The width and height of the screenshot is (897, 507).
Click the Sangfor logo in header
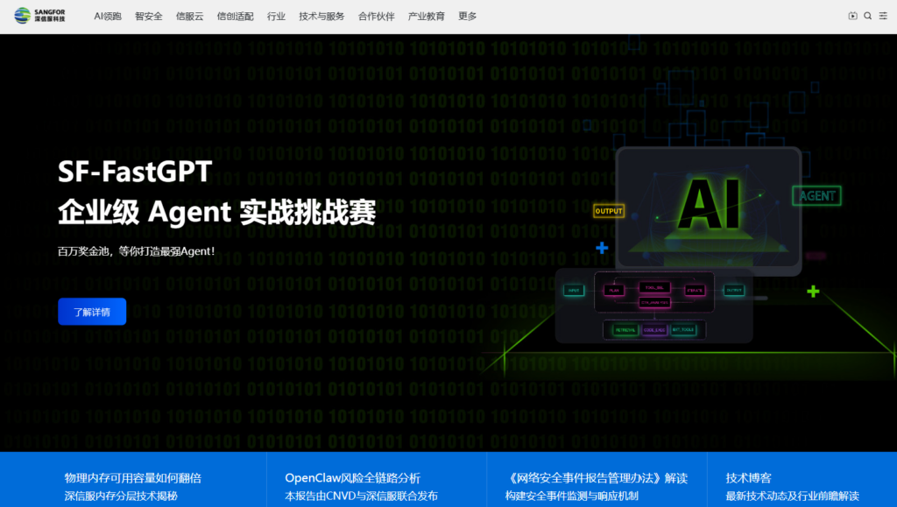(39, 16)
